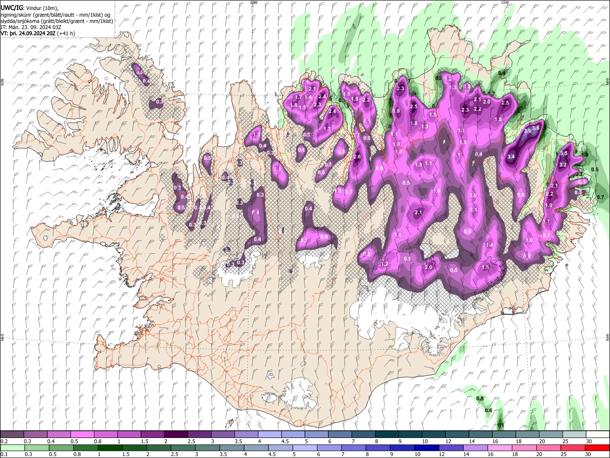Click the '4.5' label on the snow scale
This screenshot has width=610, height=458.
[x=285, y=441]
